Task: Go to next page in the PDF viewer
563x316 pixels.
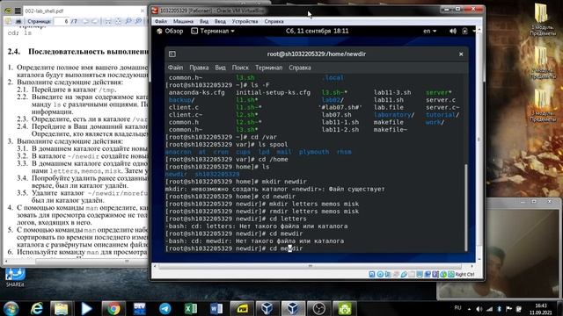Action: tap(95, 21)
